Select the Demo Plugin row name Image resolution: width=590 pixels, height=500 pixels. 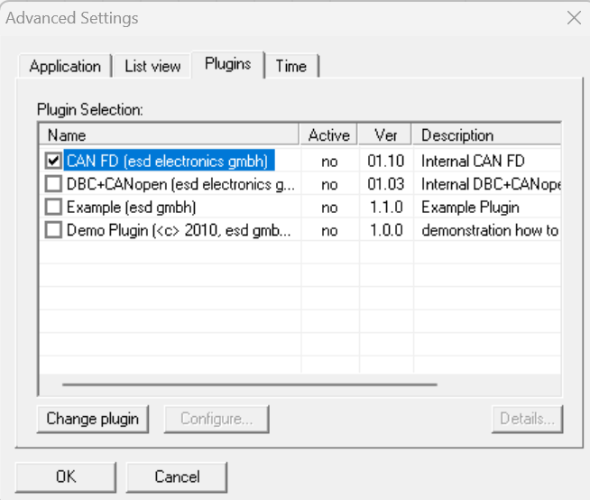coord(179,230)
